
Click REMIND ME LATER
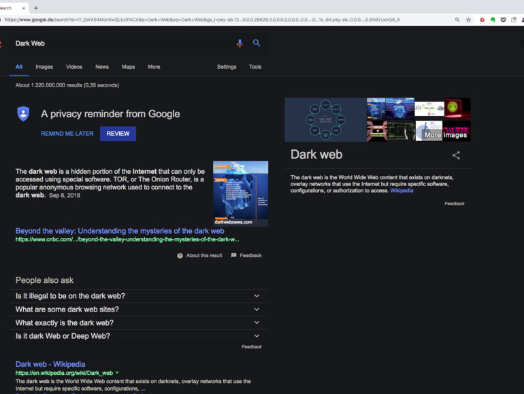(x=67, y=134)
